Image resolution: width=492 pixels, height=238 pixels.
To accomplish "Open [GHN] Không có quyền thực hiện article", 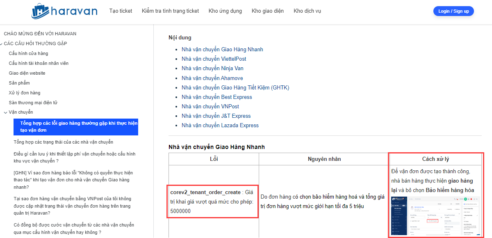I will pyautogui.click(x=73, y=180).
